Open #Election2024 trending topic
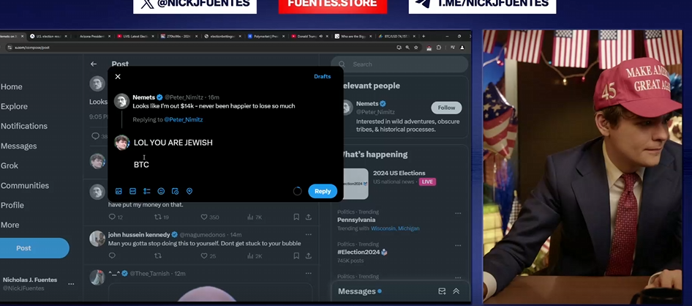The width and height of the screenshot is (692, 306). point(359,252)
